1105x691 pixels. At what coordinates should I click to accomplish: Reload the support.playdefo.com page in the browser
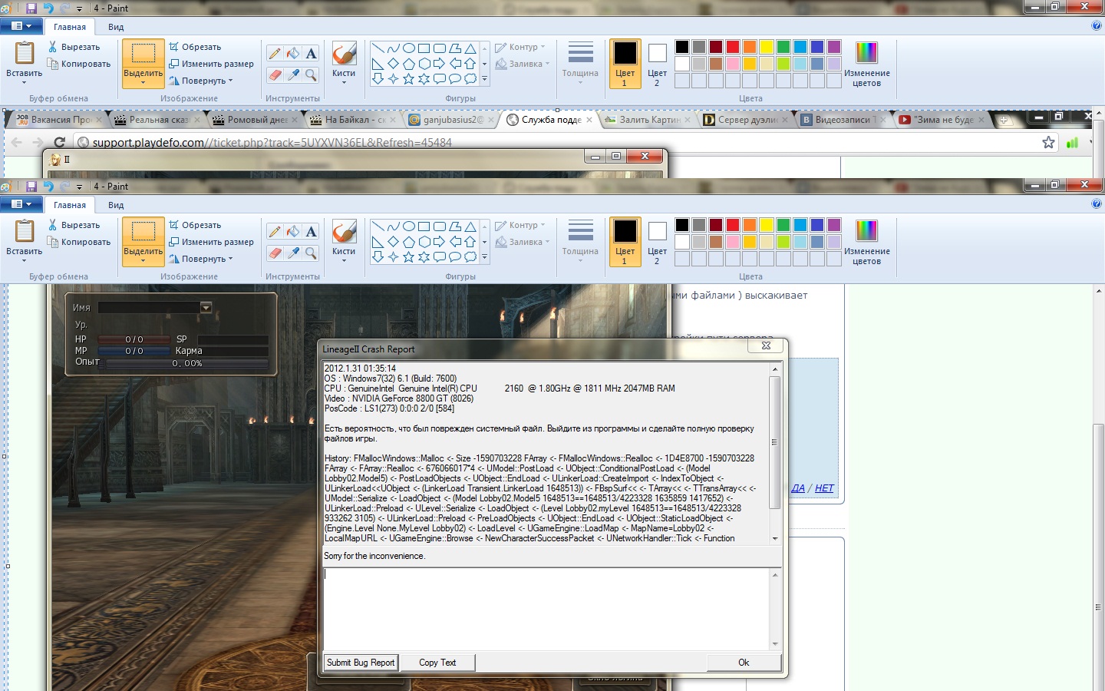pyautogui.click(x=59, y=142)
